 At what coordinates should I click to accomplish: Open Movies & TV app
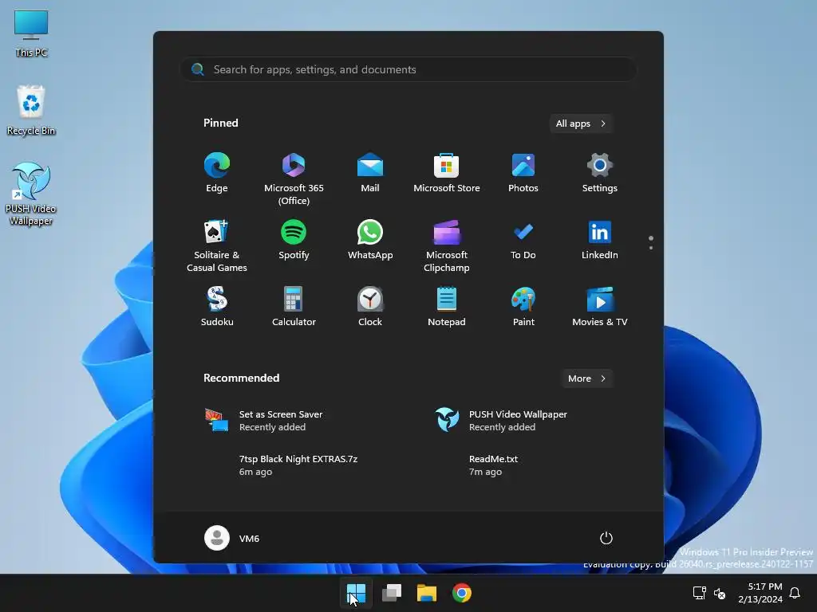[600, 307]
